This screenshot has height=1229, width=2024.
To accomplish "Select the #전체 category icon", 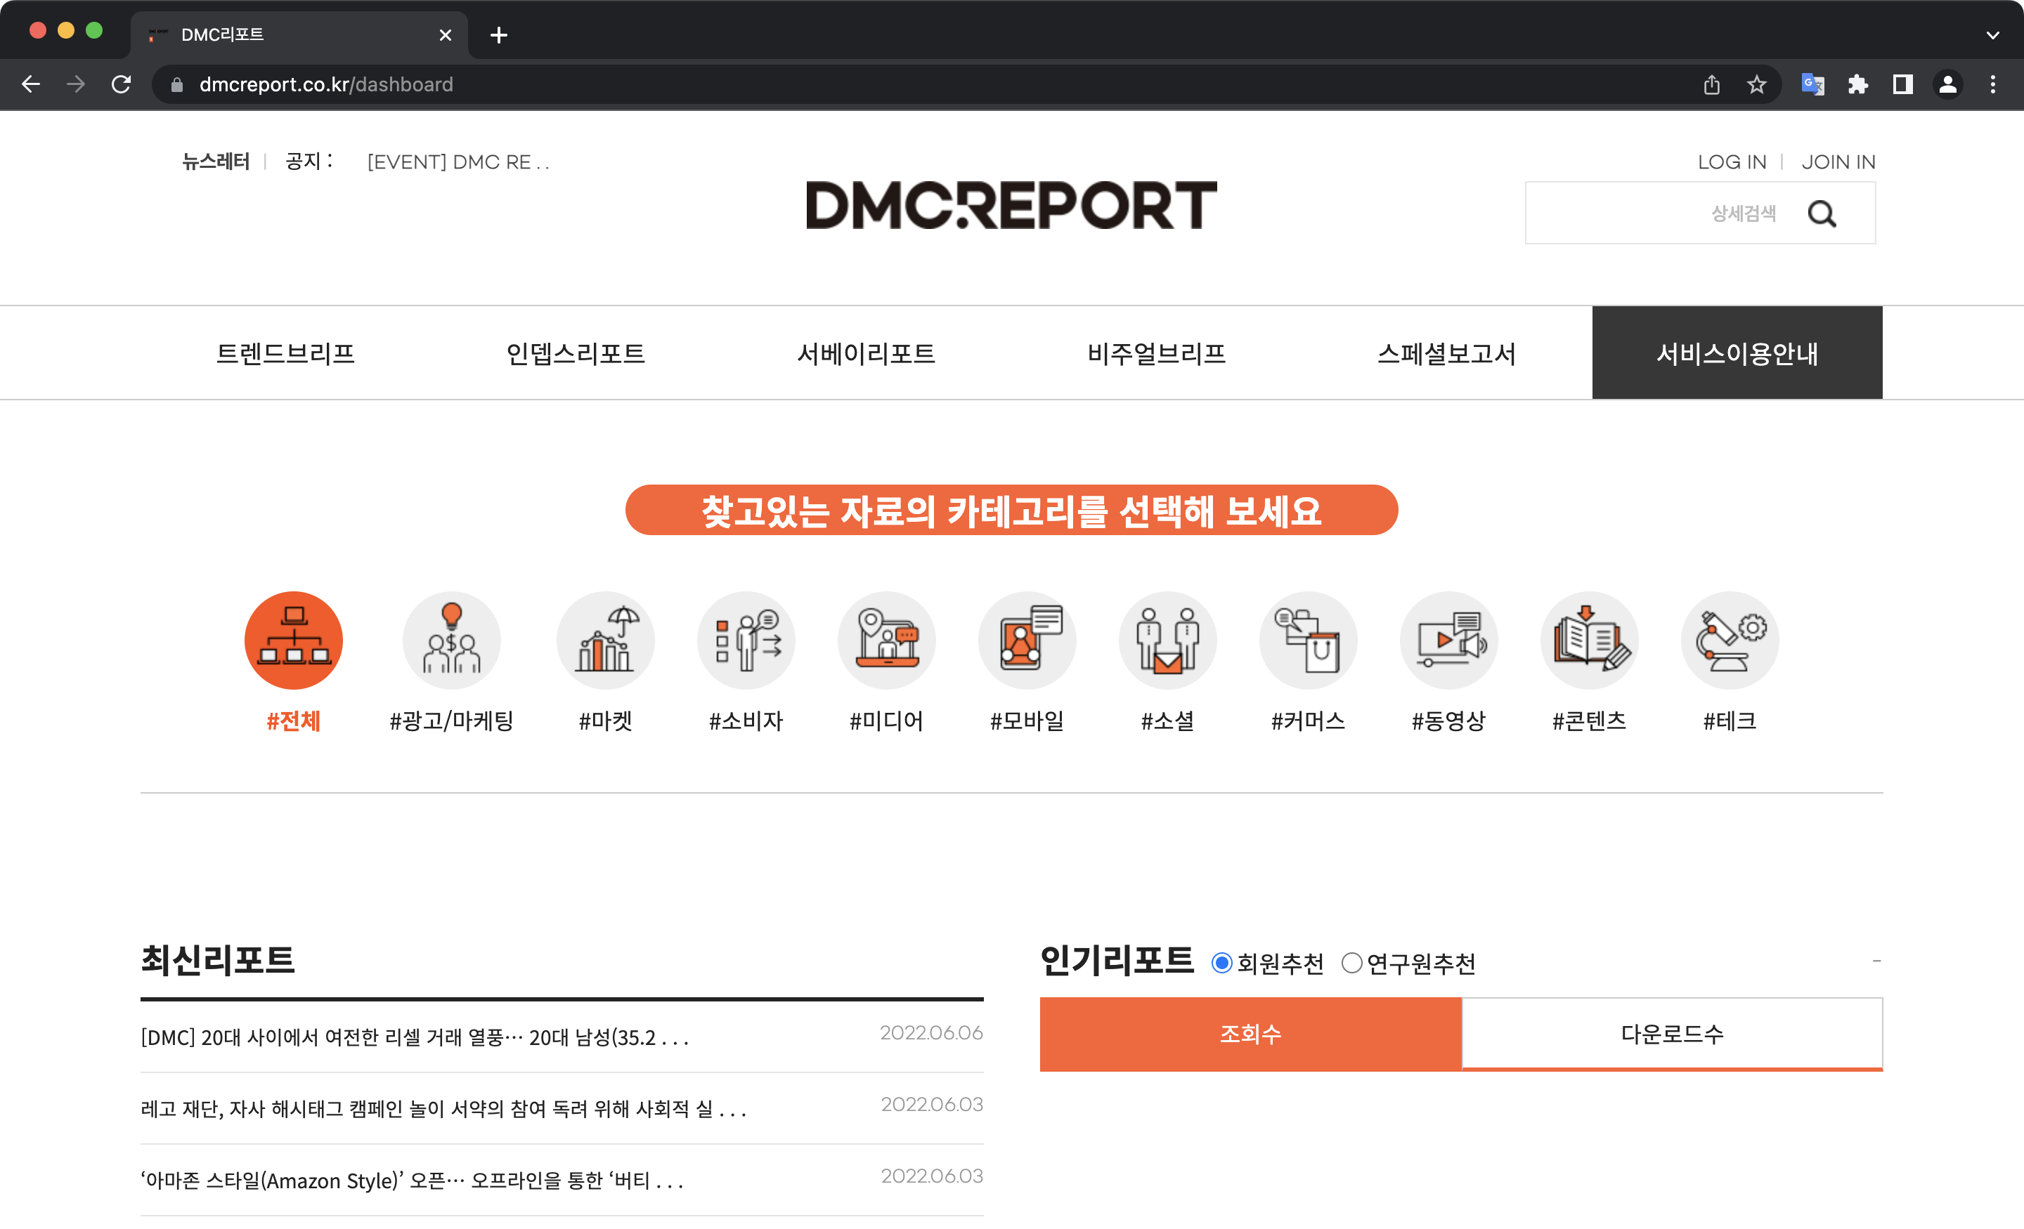I will tap(293, 640).
